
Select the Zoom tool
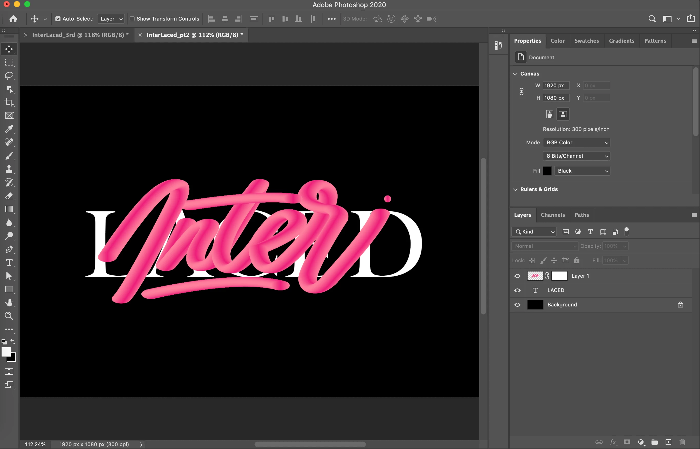pos(9,316)
